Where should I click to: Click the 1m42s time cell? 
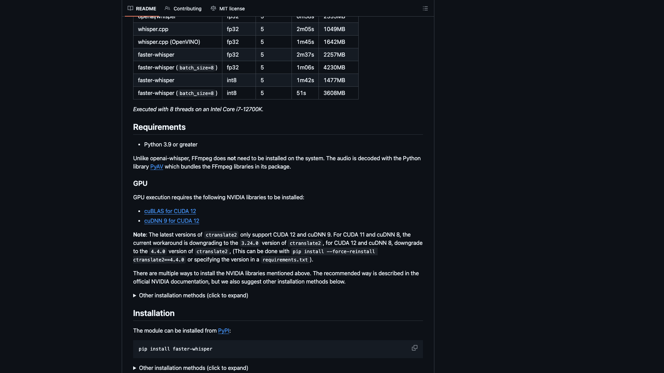(305, 80)
